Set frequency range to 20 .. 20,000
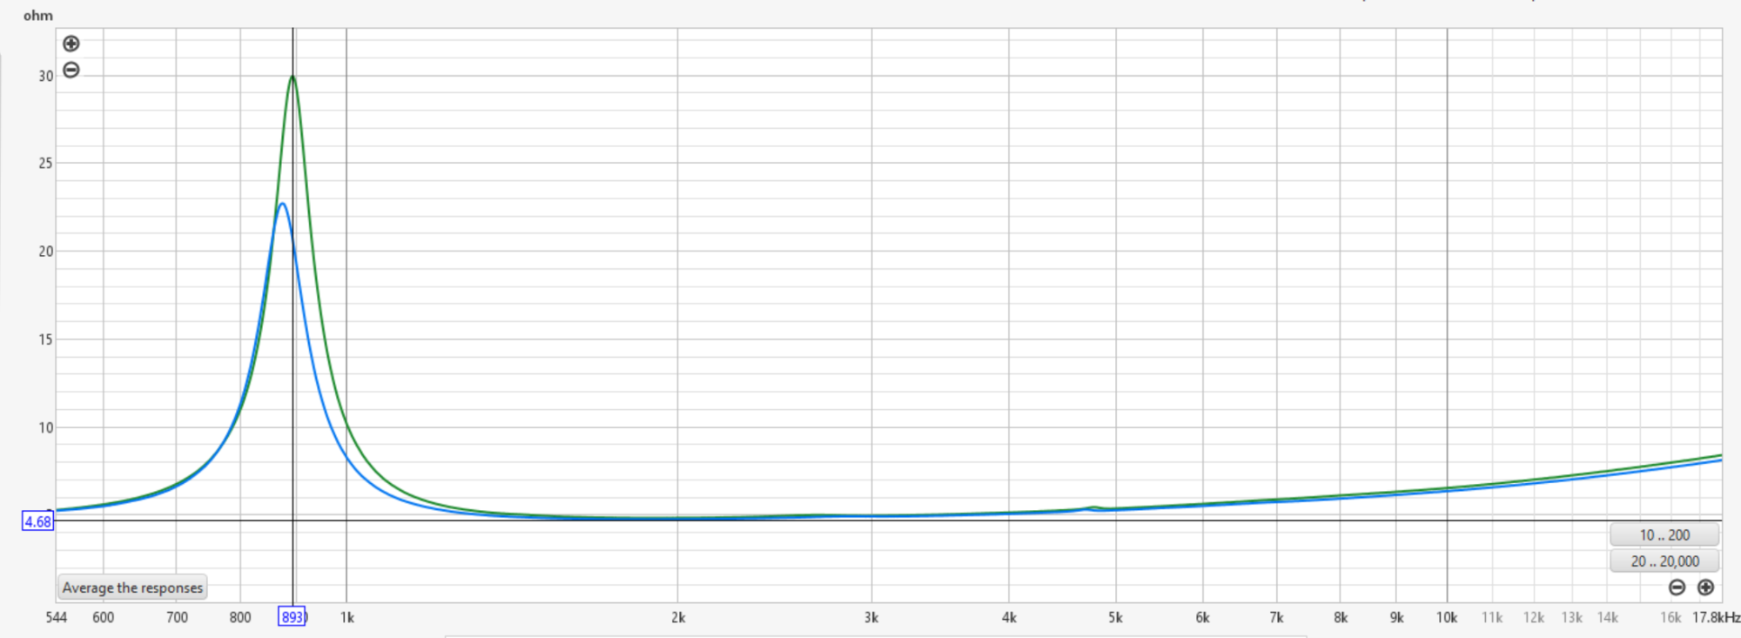Screen dimensions: 1741x638 pos(1664,561)
